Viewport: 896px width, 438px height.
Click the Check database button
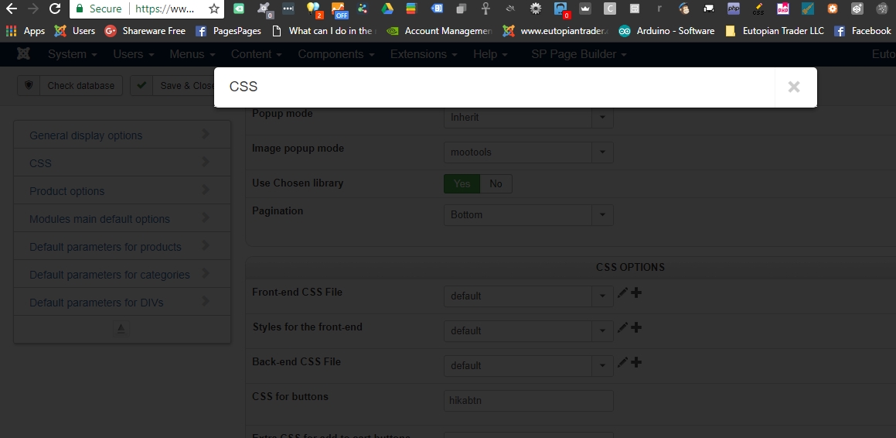click(x=70, y=85)
